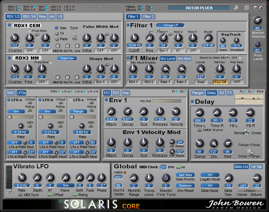This screenshot has width=269, height=212.
Task: Click the Legato Mode Off button
Action: [210, 175]
